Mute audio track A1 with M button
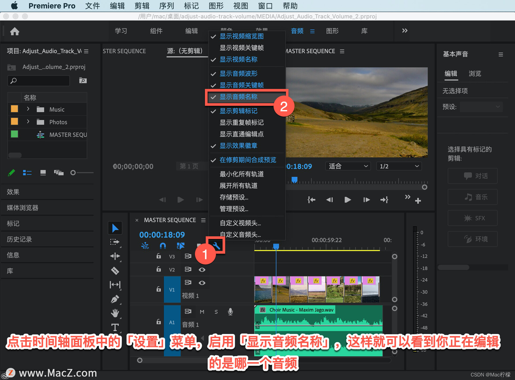This screenshot has height=380, width=515. pyautogui.click(x=202, y=312)
